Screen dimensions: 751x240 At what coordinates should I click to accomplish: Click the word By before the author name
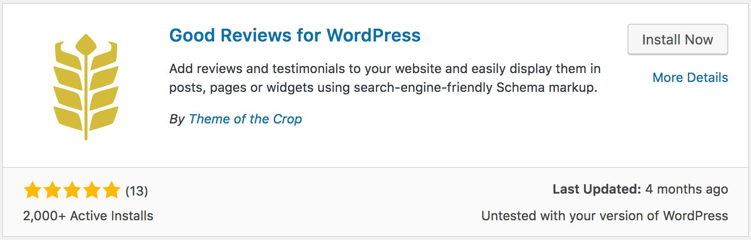[177, 119]
